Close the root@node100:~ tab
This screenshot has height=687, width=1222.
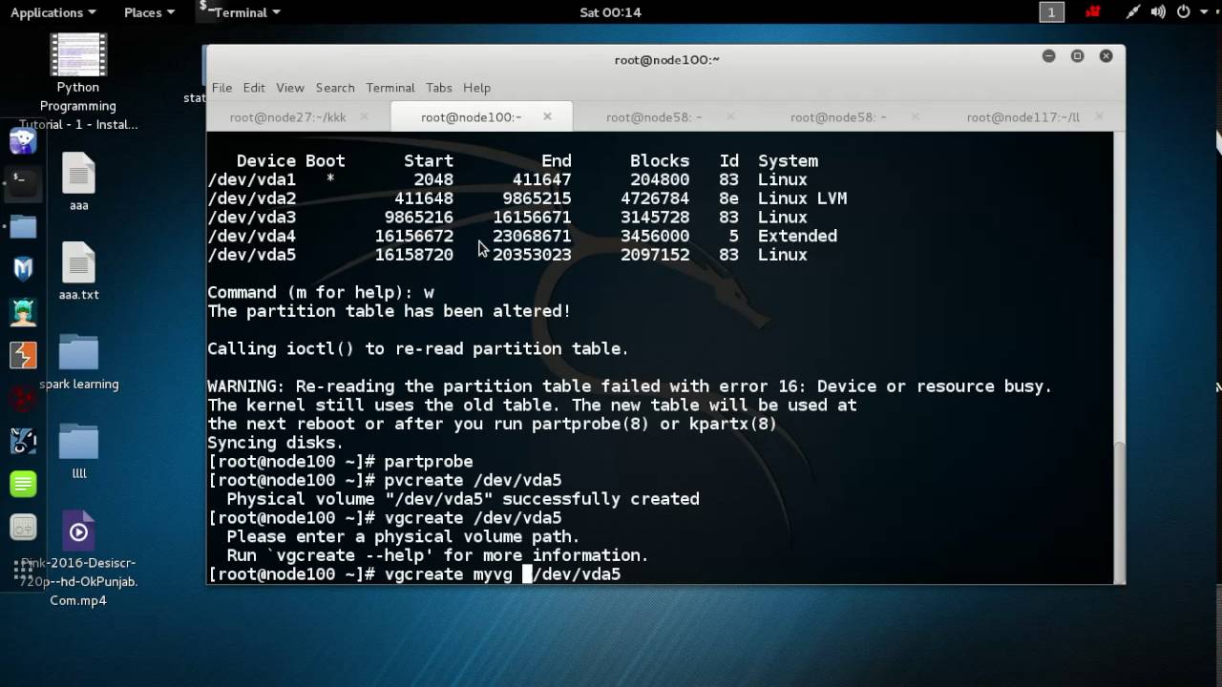547,116
